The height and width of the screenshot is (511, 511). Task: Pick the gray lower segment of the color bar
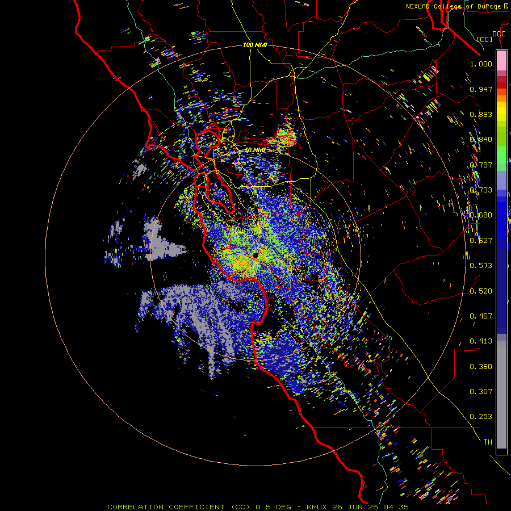tap(501, 395)
